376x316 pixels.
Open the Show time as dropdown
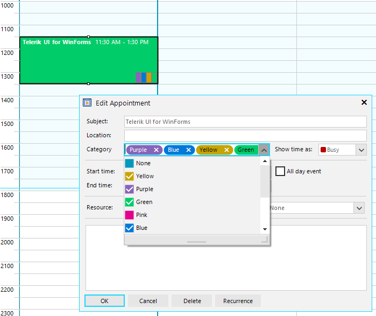361,150
